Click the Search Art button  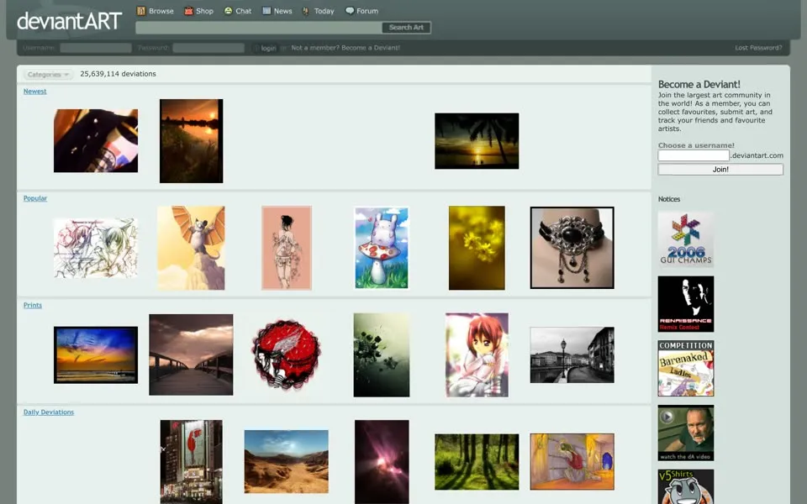tap(406, 27)
